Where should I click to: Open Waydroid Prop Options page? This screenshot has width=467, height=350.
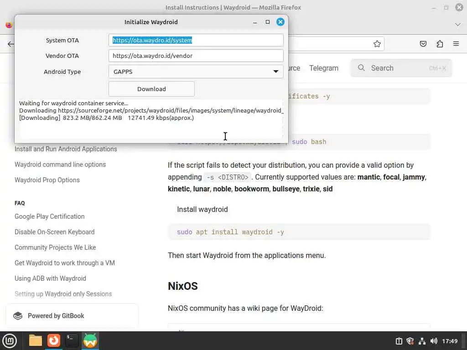(47, 180)
